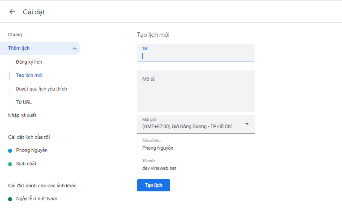The height and width of the screenshot is (216, 342).
Task: Select Từ URL option
Action: pyautogui.click(x=24, y=102)
